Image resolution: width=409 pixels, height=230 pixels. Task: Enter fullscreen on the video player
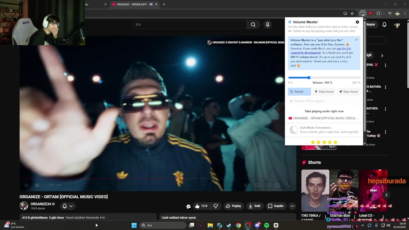(288, 185)
